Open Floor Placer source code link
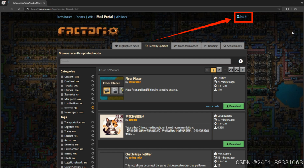The height and width of the screenshot is (168, 304). click(x=213, y=106)
